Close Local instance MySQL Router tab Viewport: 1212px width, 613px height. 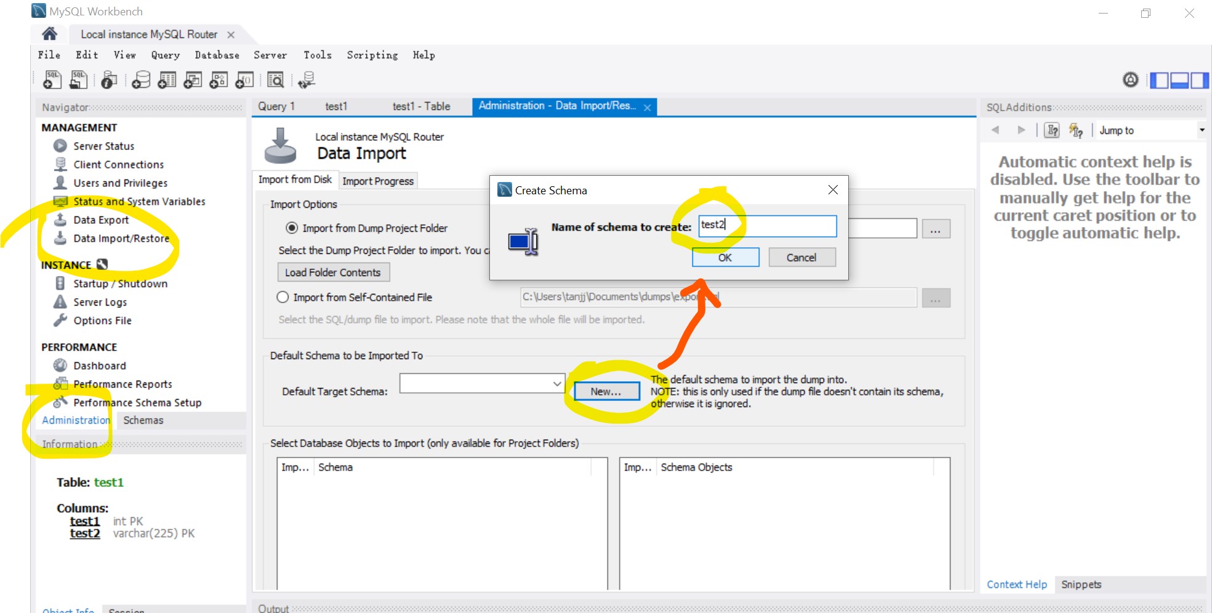[231, 35]
